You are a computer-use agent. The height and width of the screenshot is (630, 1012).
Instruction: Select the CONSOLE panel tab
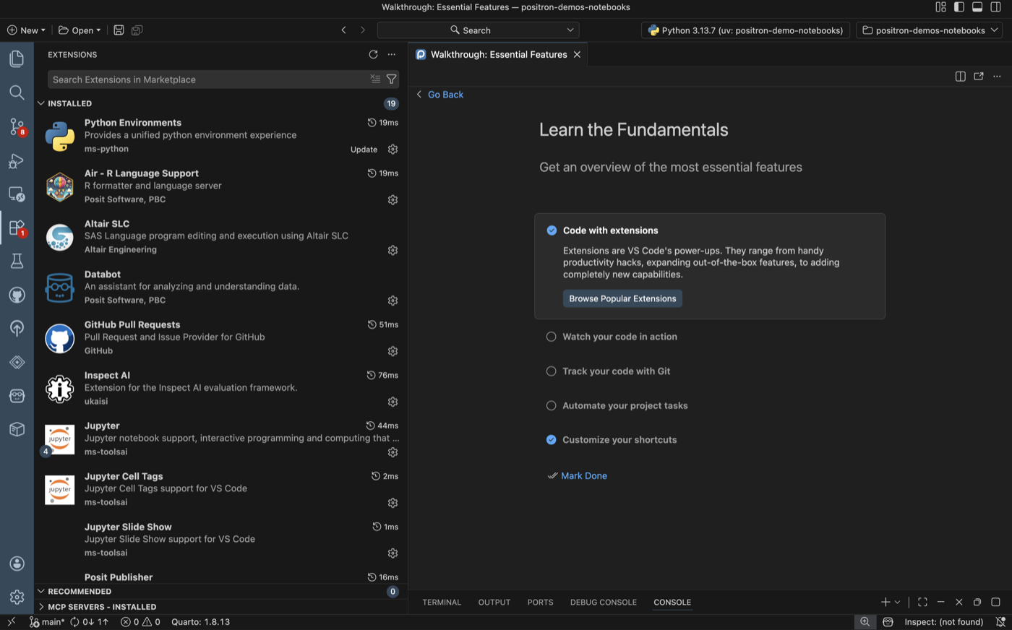click(x=672, y=602)
